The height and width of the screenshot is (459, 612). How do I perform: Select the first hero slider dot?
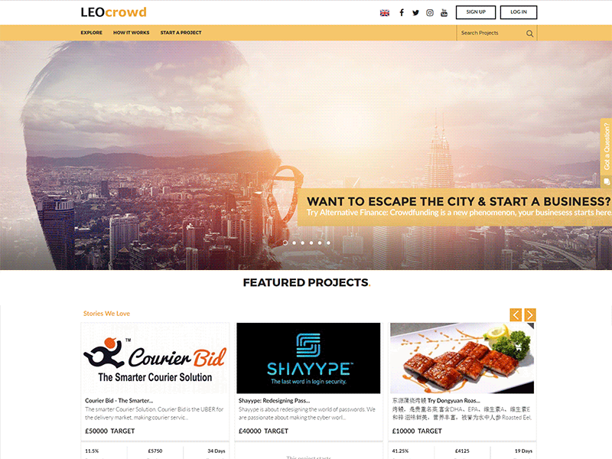(x=285, y=243)
